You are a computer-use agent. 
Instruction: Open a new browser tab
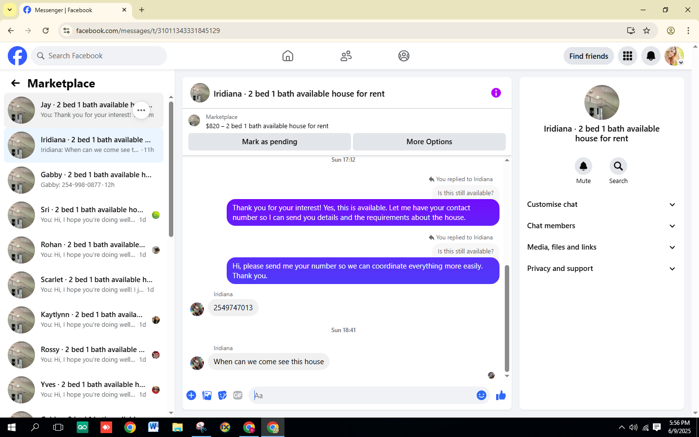pos(142,10)
